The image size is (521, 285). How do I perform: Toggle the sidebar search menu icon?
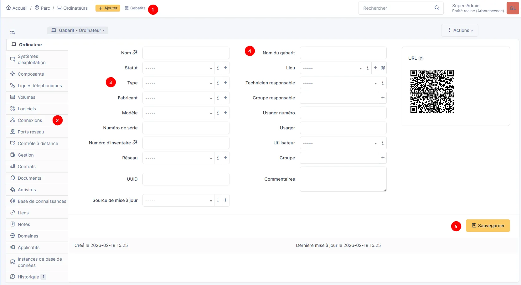point(12,32)
